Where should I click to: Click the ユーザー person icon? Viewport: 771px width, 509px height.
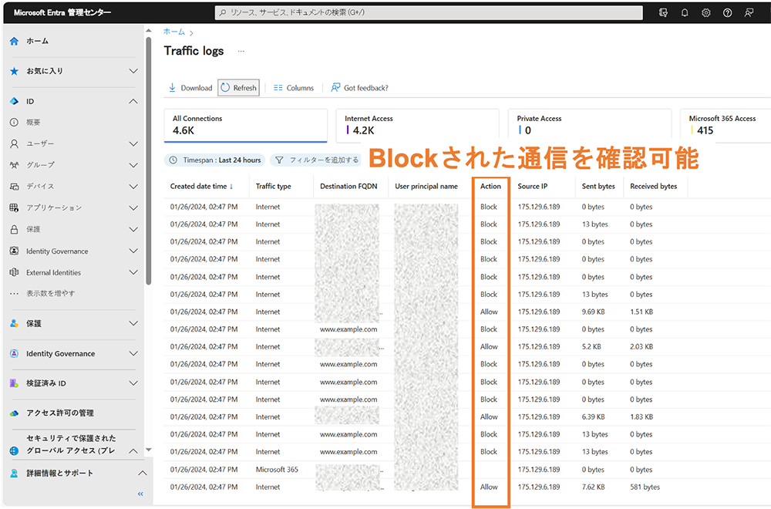coord(14,143)
